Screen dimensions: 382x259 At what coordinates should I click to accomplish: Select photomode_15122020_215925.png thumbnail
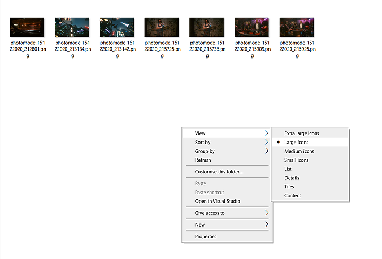[297, 27]
